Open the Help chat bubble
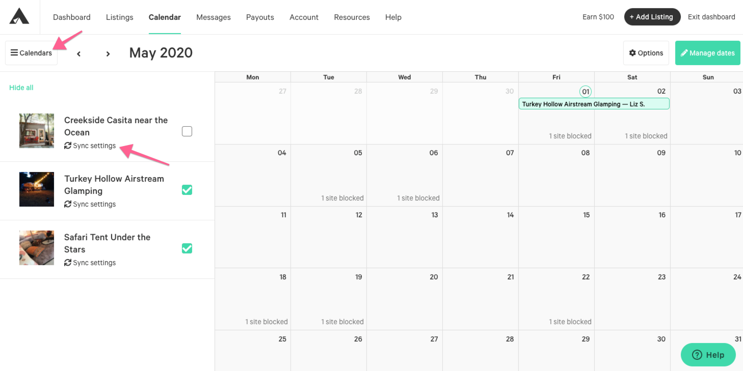The width and height of the screenshot is (743, 371). (708, 355)
